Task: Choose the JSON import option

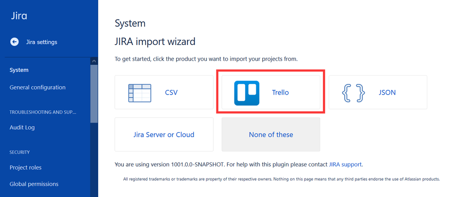Action: coord(378,92)
